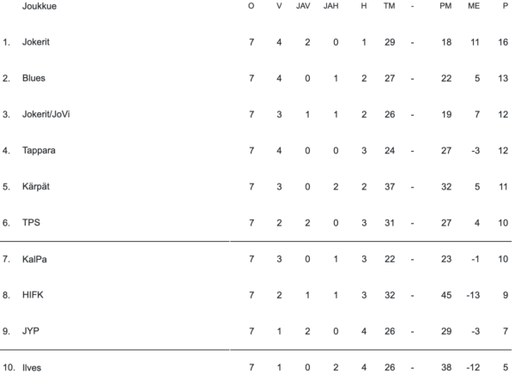Sort by the O games-played column header

pyautogui.click(x=251, y=6)
